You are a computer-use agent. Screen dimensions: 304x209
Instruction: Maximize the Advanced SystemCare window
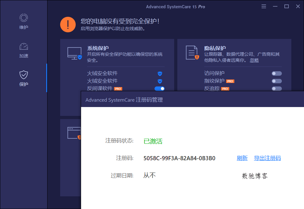pos(287,6)
